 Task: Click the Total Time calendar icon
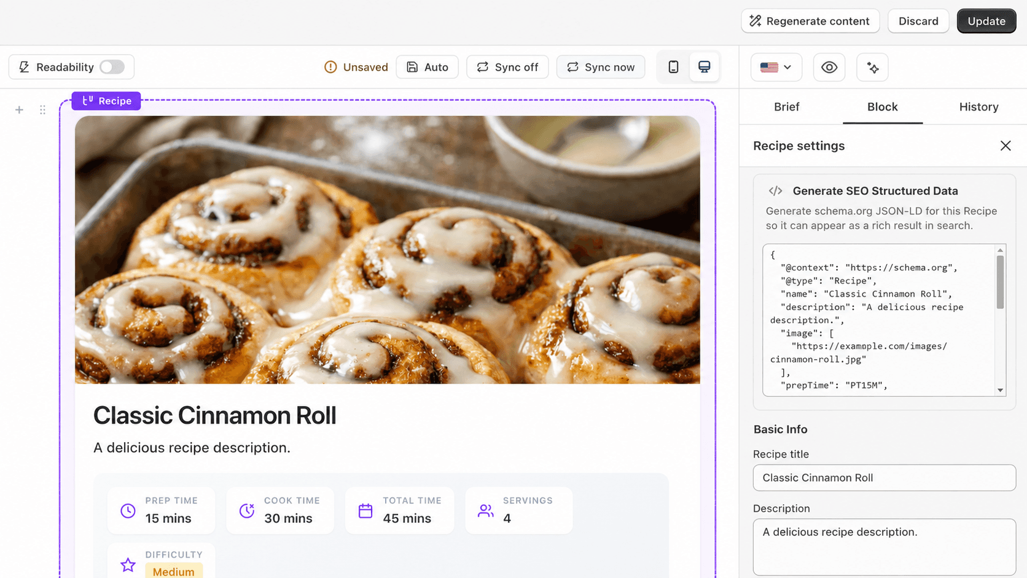pos(365,510)
